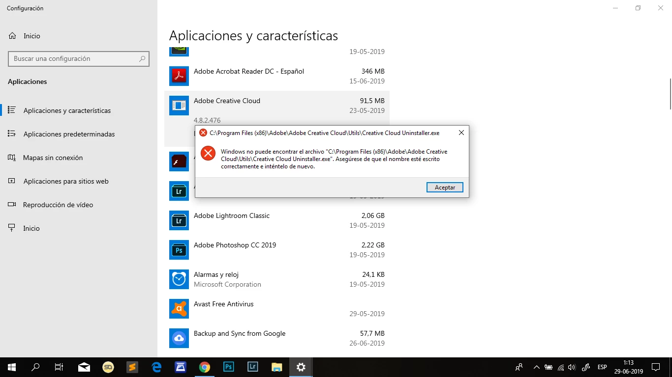
Task: Click the red error icon in dialog body
Action: click(209, 153)
